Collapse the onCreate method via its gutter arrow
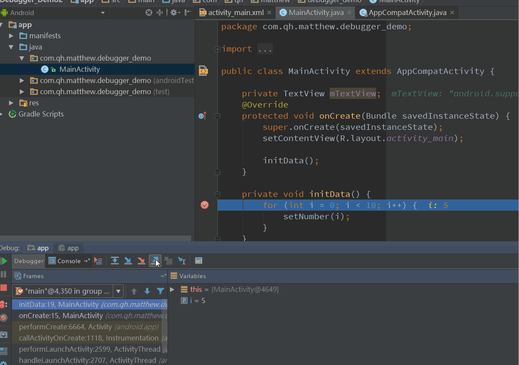 click(217, 116)
